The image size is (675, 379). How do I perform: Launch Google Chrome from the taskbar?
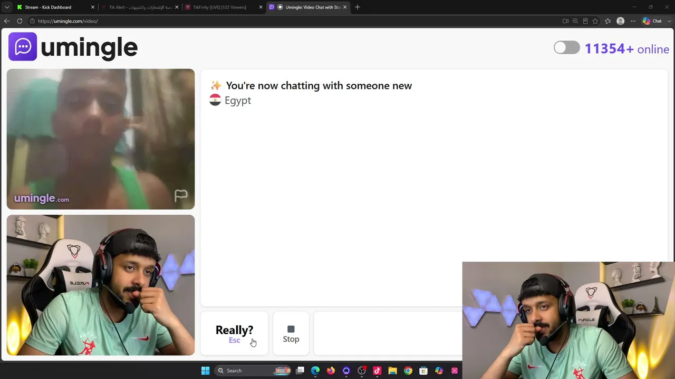(x=408, y=371)
